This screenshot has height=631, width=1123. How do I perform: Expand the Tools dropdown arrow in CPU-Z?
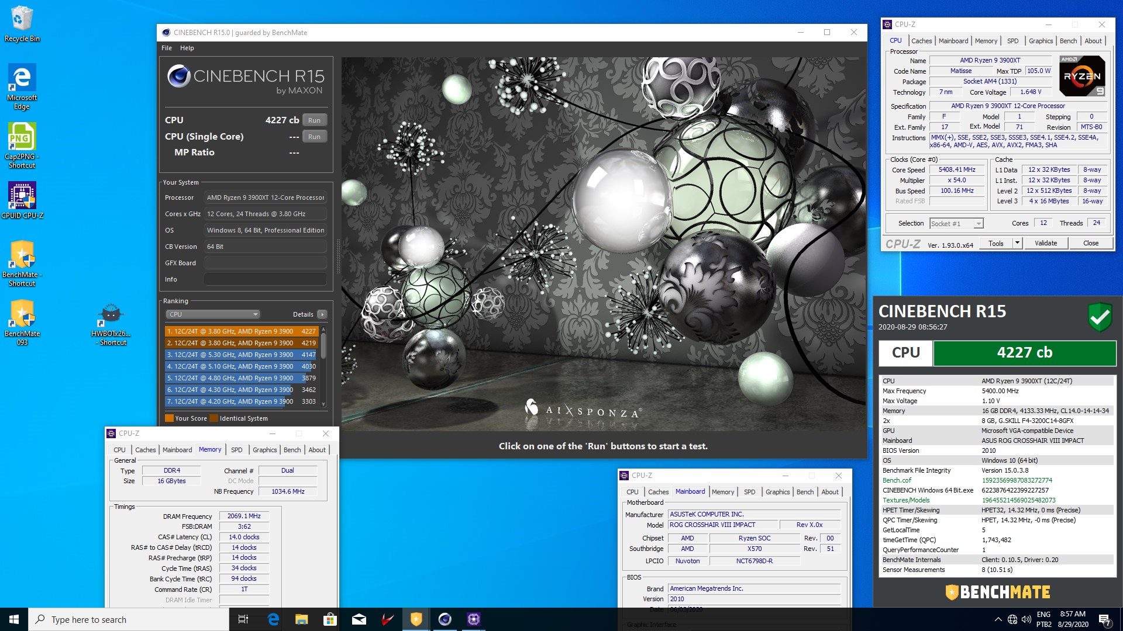(x=1017, y=244)
